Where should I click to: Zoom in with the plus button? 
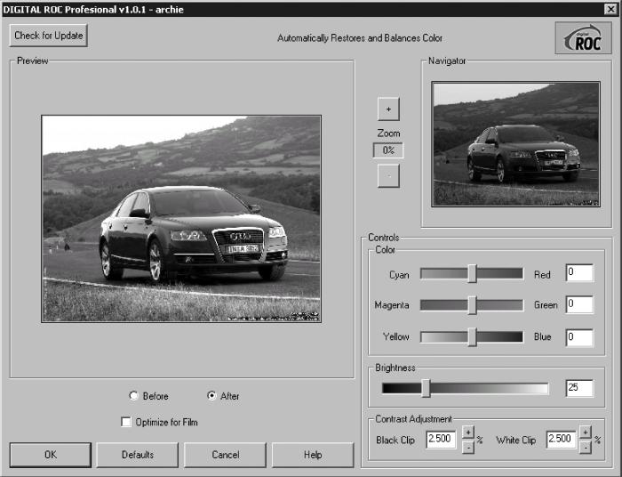click(388, 109)
